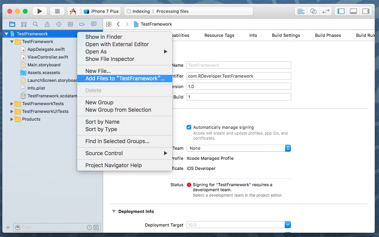Toggle the Utilities pane visibility
This screenshot has width=379, height=237.
365,11
